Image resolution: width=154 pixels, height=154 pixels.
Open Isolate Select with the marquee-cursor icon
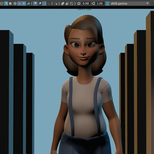(x=56, y=4)
